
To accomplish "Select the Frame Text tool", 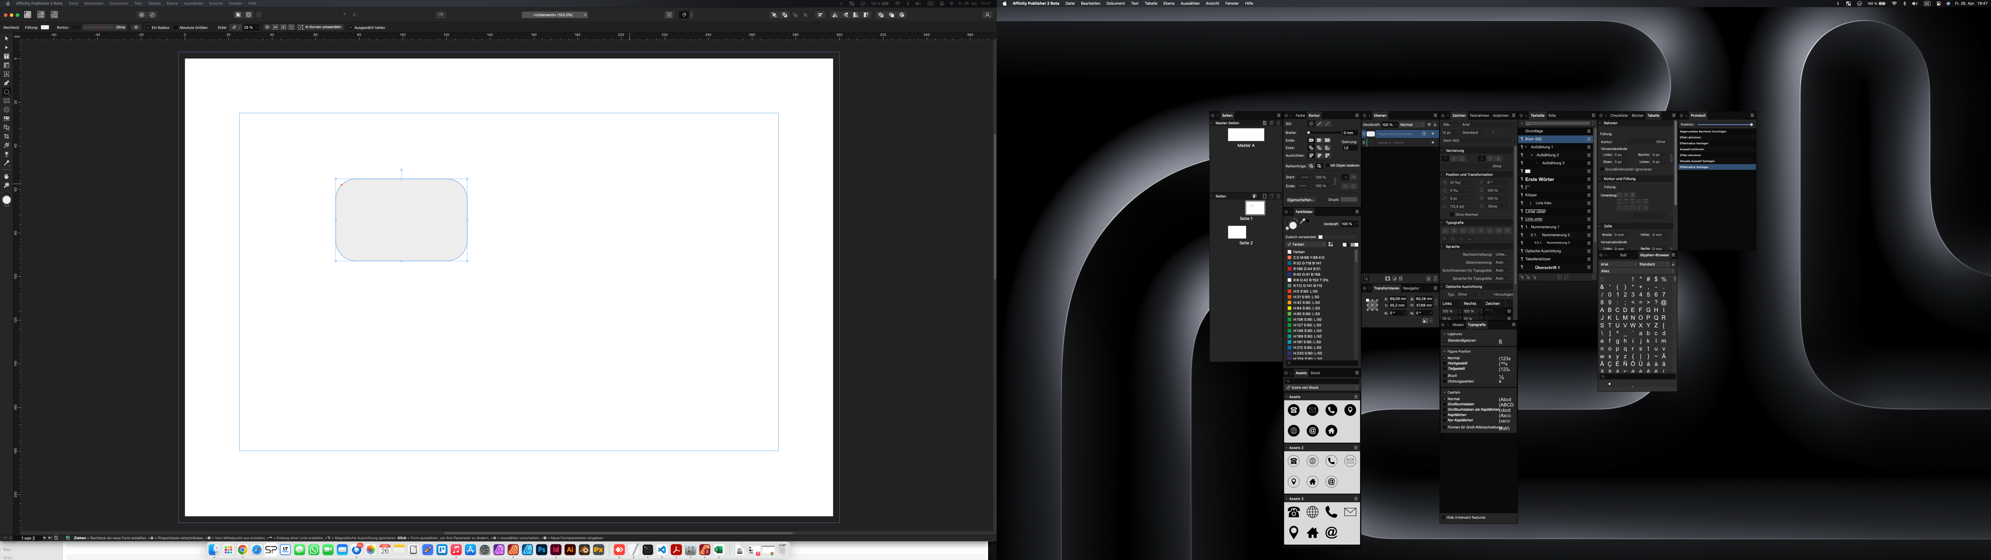I will (x=6, y=56).
